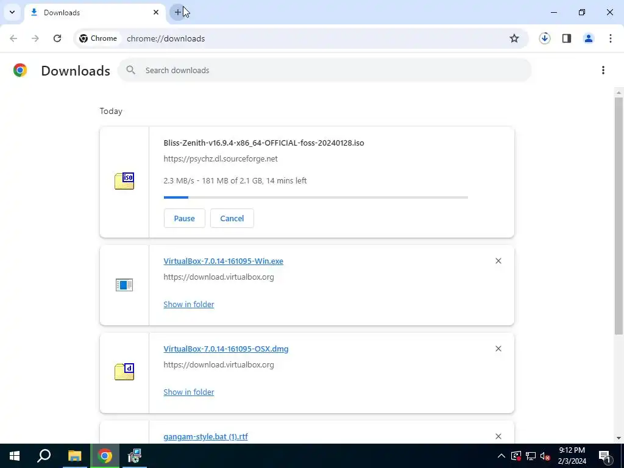The image size is (624, 468).
Task: Click the Bliss-Zenith ISO file icon
Action: [124, 181]
